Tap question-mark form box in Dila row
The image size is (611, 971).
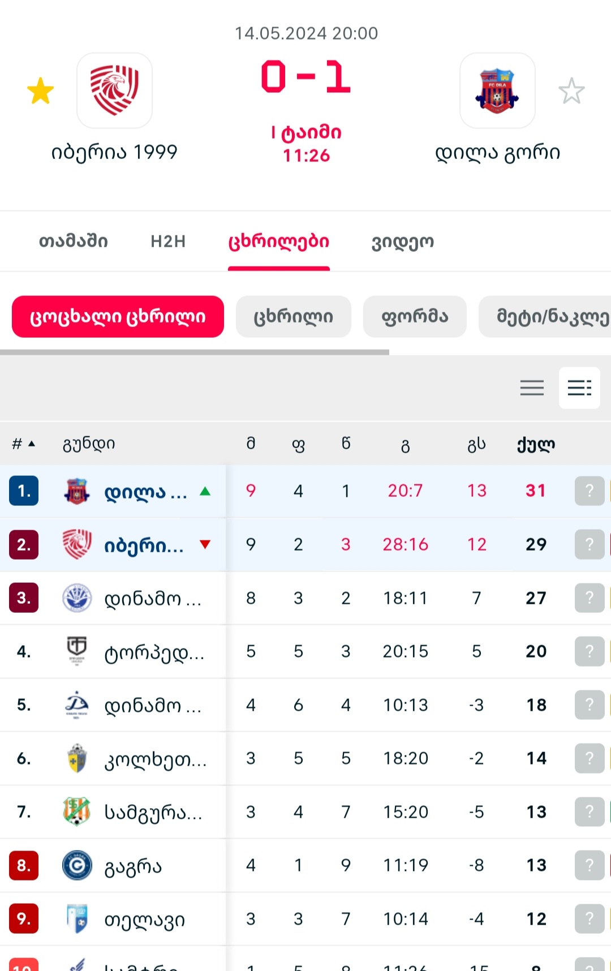(590, 491)
